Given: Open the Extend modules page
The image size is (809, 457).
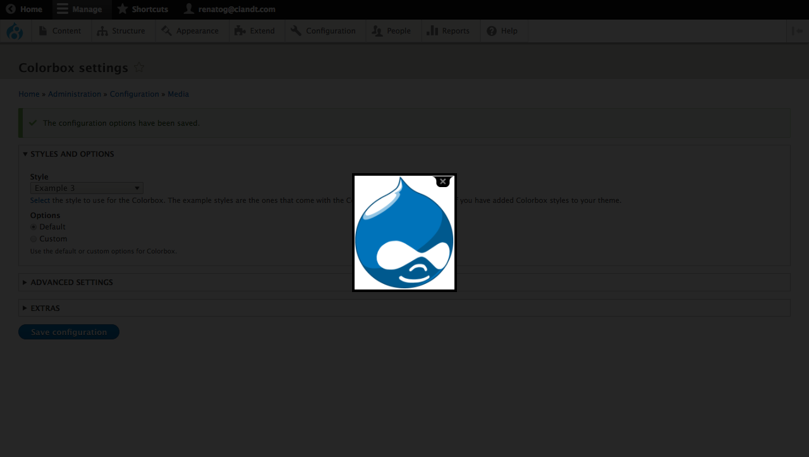Looking at the screenshot, I should (x=255, y=31).
